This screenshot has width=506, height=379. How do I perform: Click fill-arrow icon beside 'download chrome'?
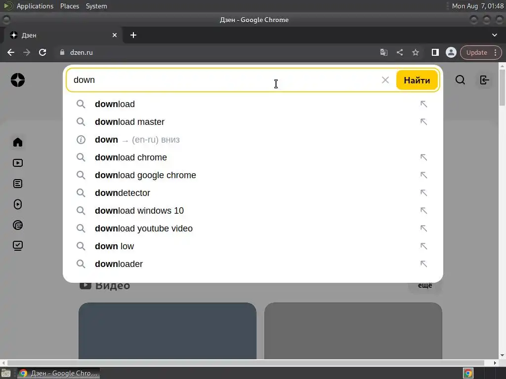(x=423, y=157)
